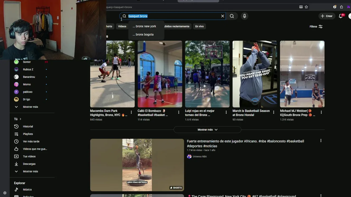
Task: Open the Luiyi rojas short thumbnail
Action: point(207,74)
